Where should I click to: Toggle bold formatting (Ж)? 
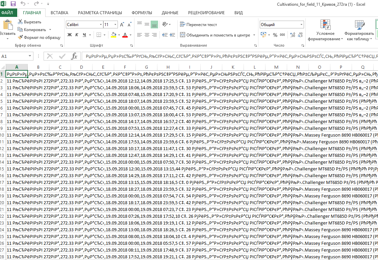(70, 35)
